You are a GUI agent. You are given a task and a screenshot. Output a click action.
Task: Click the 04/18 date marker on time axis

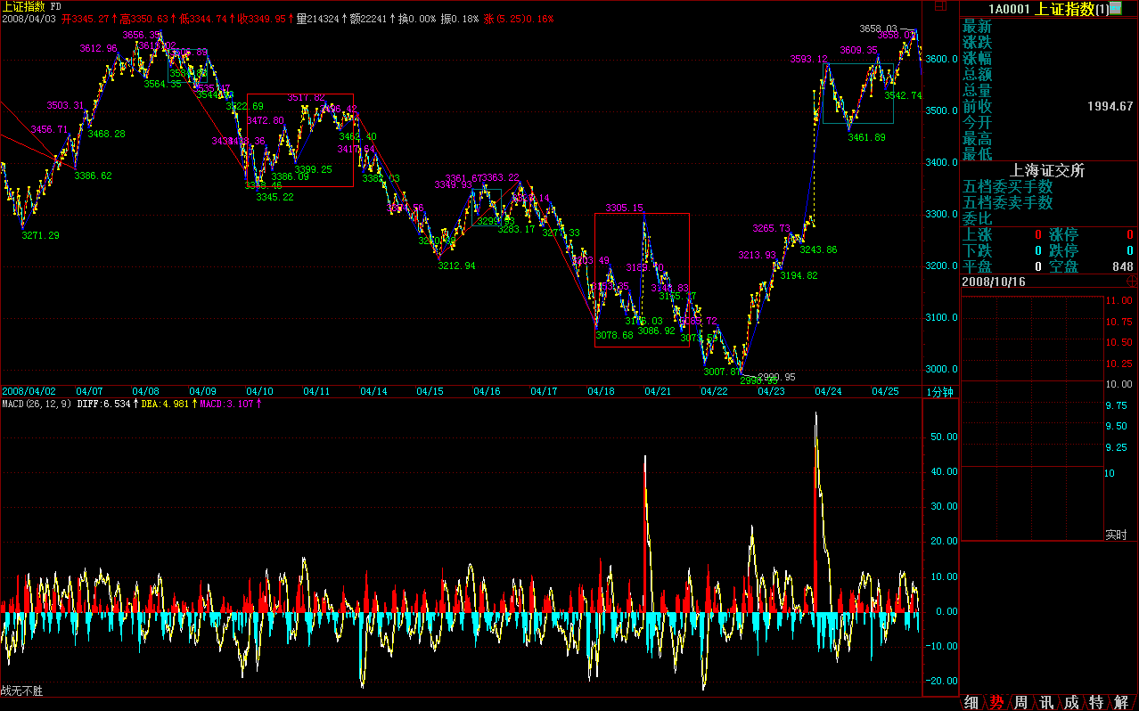point(601,392)
